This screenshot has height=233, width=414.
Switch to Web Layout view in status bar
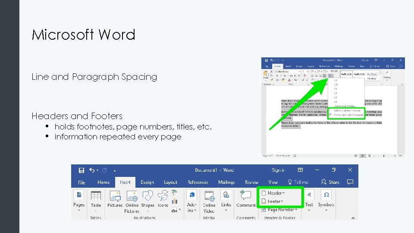369,156
